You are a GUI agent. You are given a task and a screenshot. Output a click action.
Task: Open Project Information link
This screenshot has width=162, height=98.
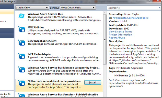click(x=120, y=35)
